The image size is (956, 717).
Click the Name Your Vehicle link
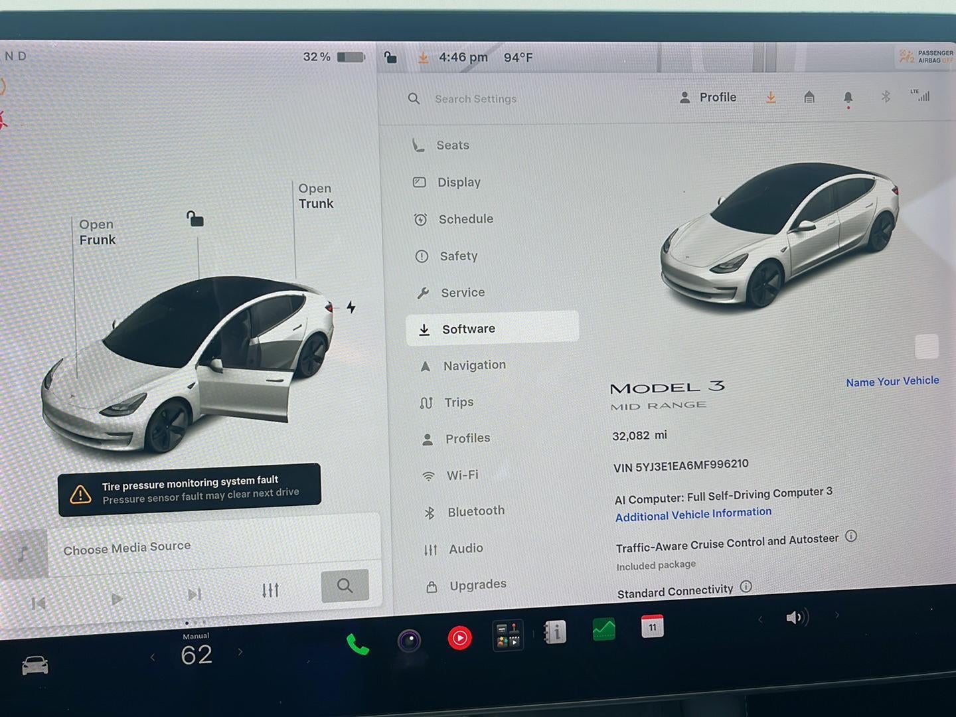point(892,381)
